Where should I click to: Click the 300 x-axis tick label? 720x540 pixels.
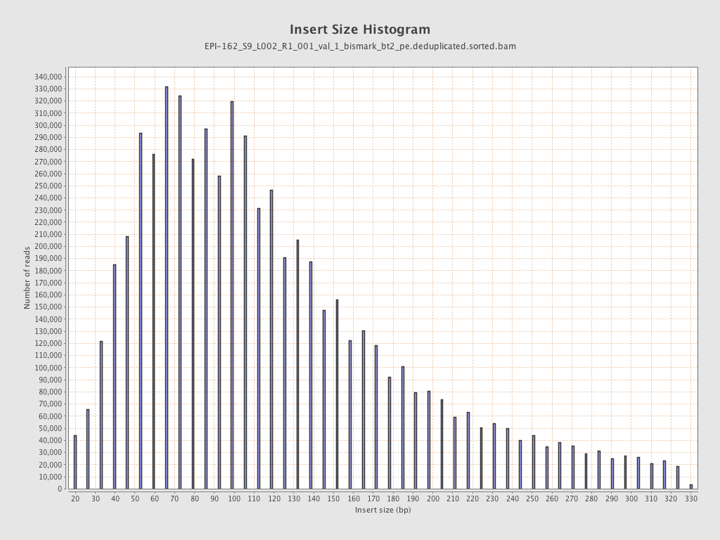tap(631, 499)
